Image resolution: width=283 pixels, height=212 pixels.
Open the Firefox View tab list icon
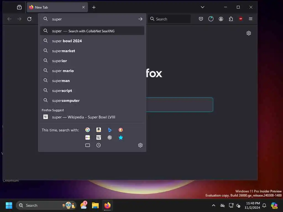tap(19, 7)
